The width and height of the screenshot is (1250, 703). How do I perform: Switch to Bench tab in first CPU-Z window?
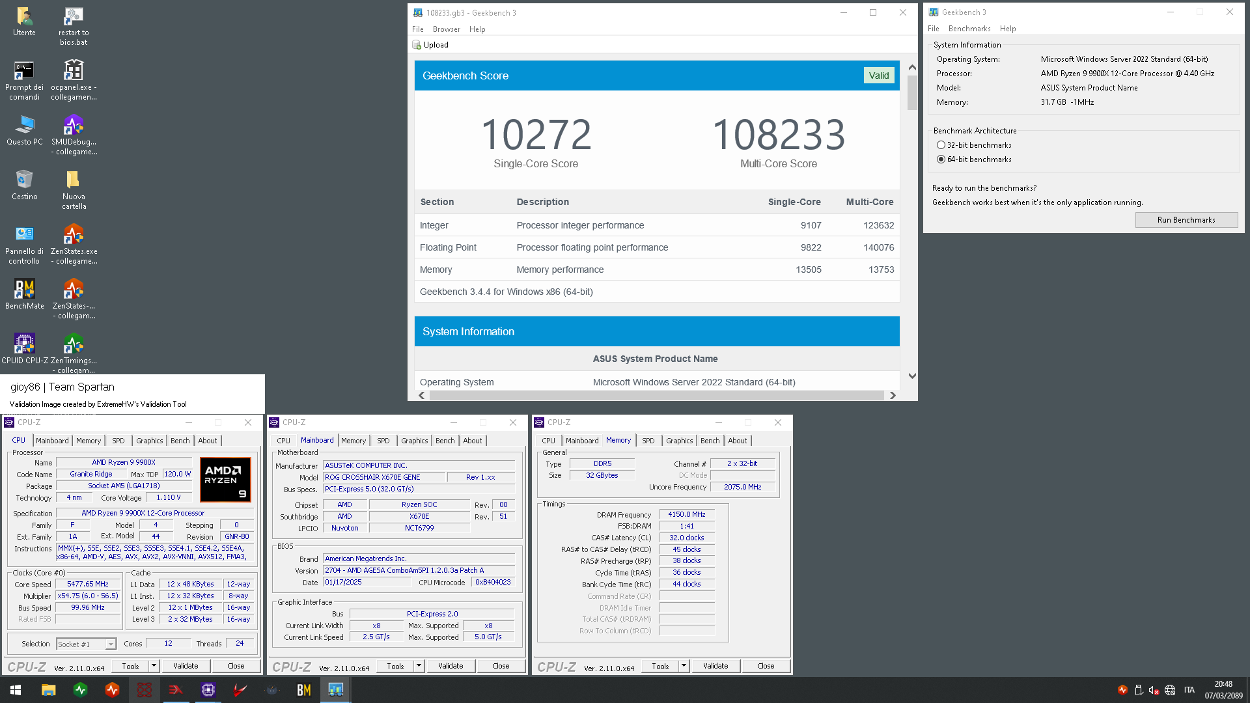180,441
